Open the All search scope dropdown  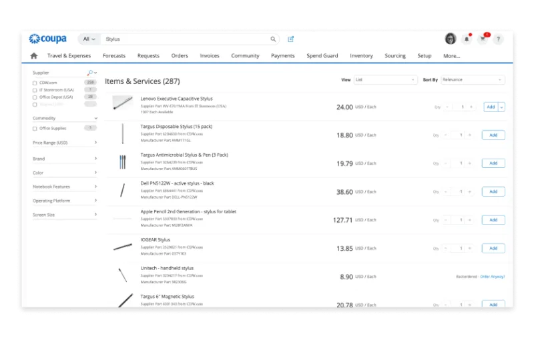point(89,39)
